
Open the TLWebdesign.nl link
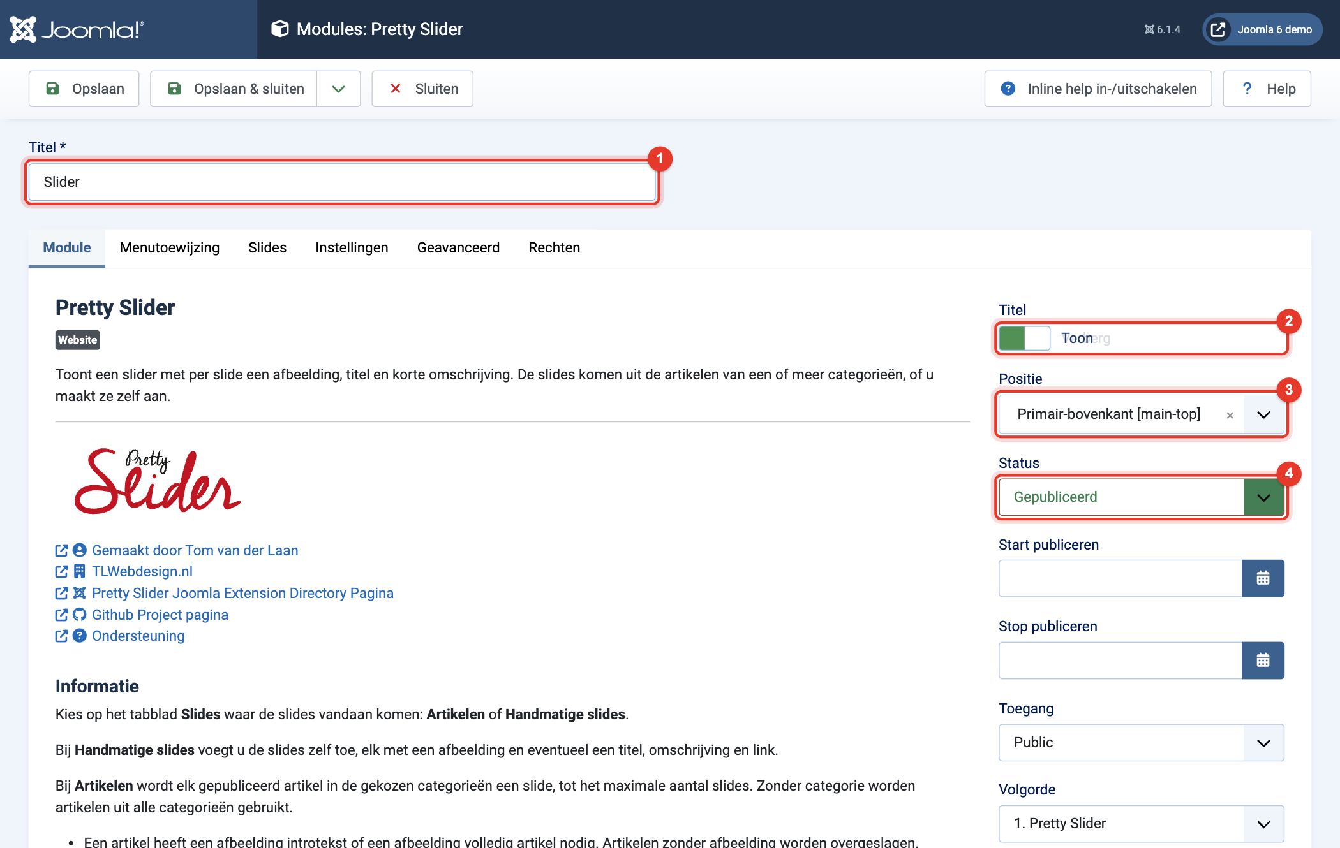142,571
